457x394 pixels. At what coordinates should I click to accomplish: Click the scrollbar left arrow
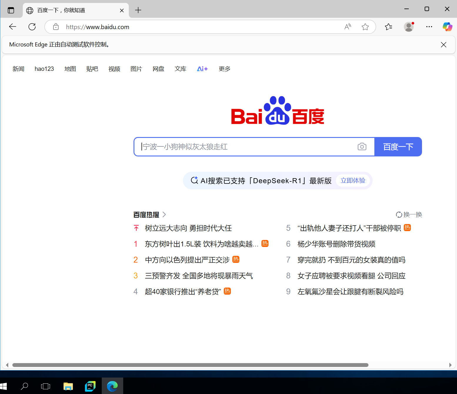point(7,365)
